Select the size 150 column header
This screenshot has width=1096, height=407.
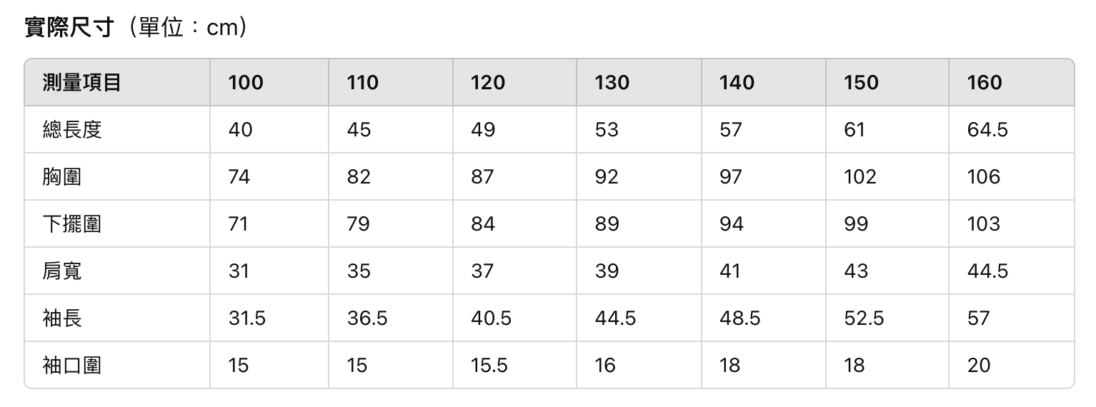click(x=861, y=83)
